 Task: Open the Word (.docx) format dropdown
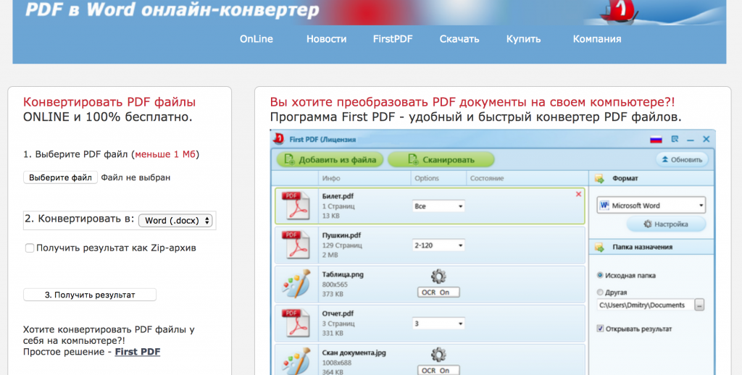175,220
